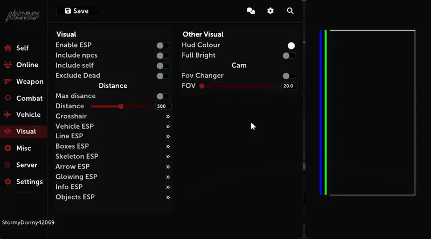Click the magnifier search icon
431x239 pixels.
(x=290, y=11)
